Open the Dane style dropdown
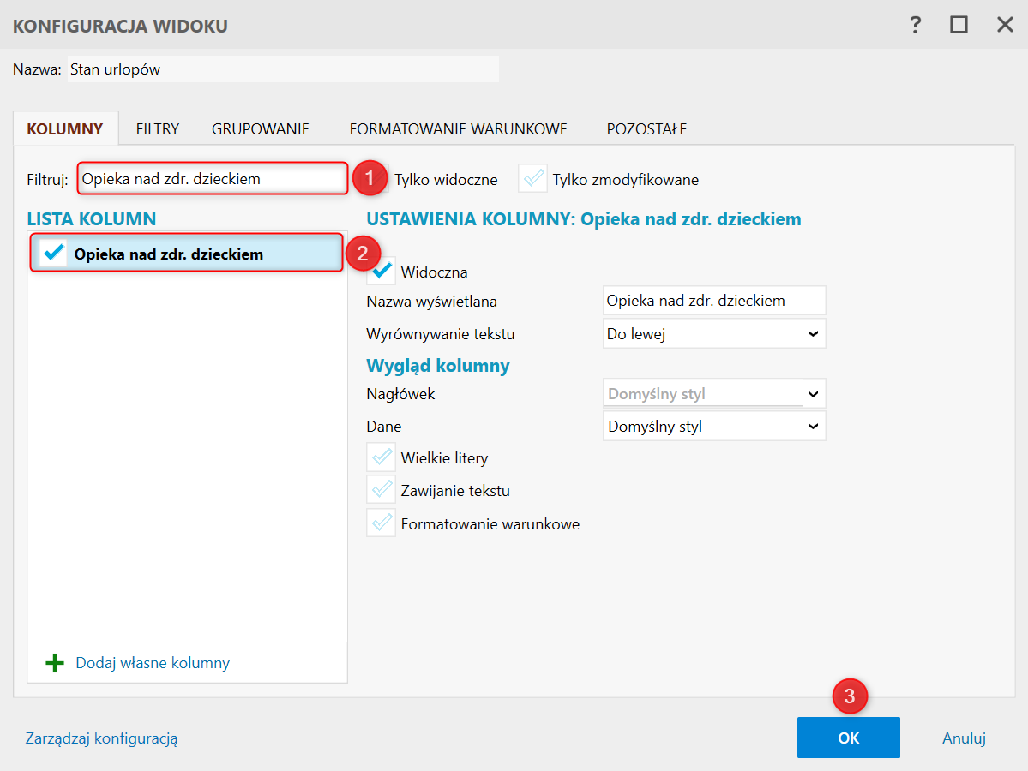Image resolution: width=1028 pixels, height=771 pixels. [714, 427]
